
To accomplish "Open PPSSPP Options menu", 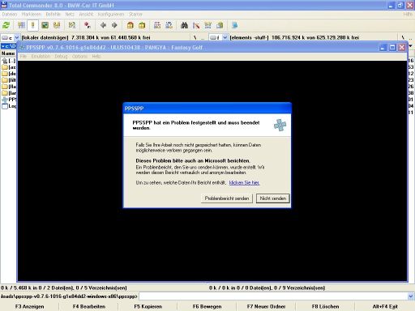I will click(79, 56).
